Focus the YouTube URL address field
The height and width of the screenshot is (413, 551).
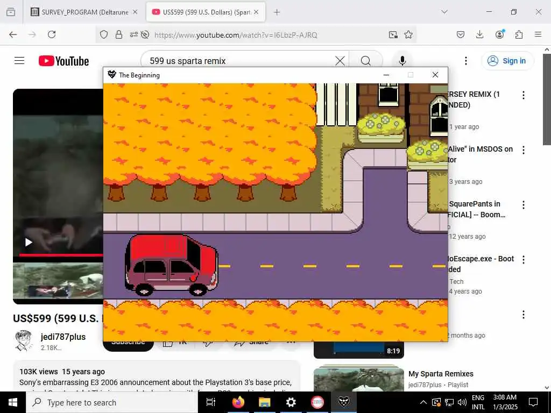236,35
